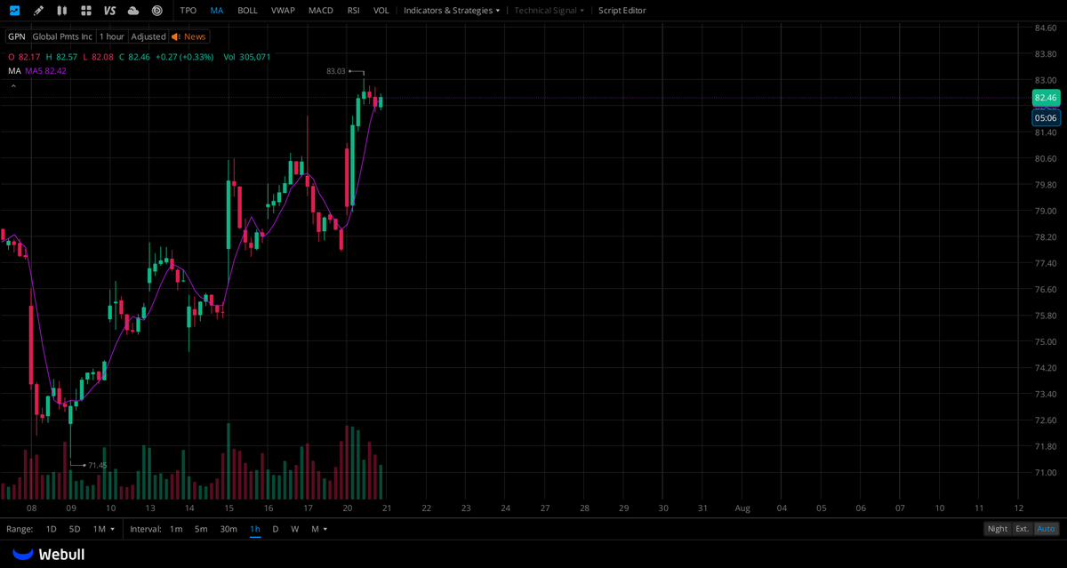The width and height of the screenshot is (1067, 568).
Task: Open the Script Editor
Action: coord(622,11)
